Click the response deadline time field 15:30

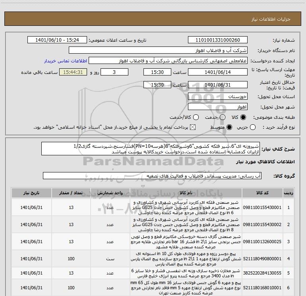[x=157, y=72]
